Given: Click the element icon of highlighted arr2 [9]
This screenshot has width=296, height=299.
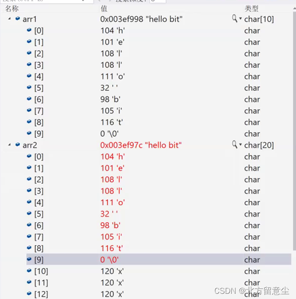Looking at the screenshot, I should click(x=29, y=260).
